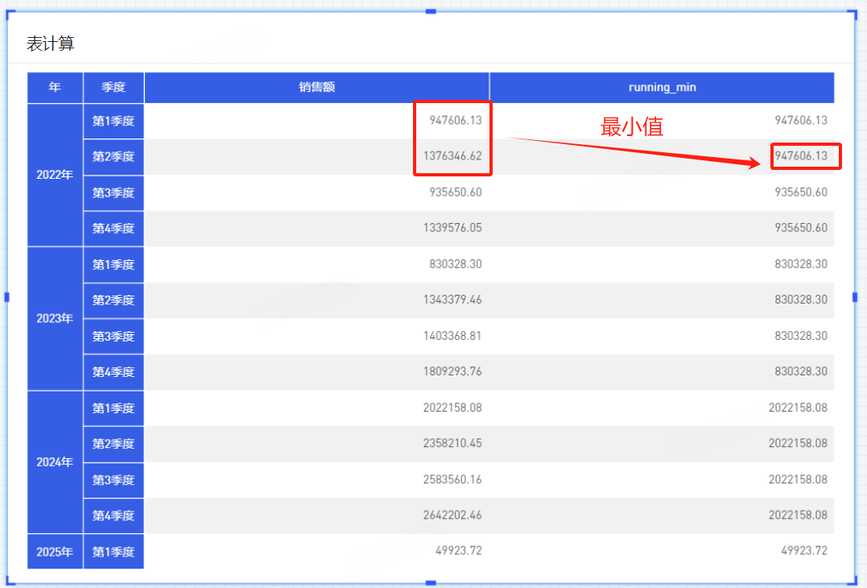Click the 2022年 row header cell

tap(55, 175)
